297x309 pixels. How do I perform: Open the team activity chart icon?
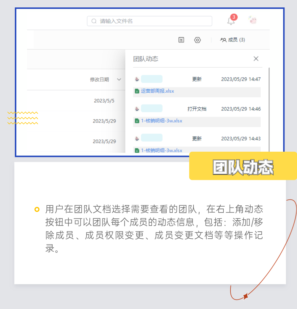[x=181, y=40]
